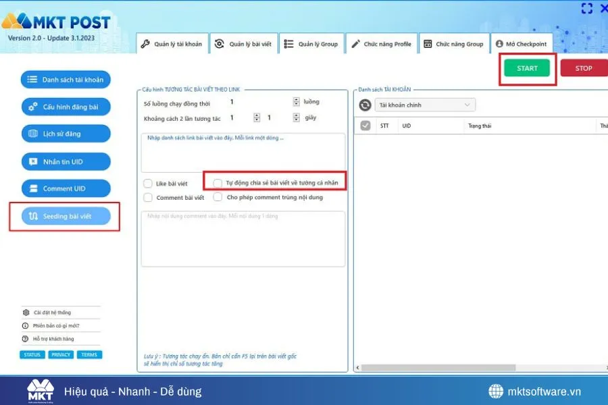Increase the giây value using its stepper
The image size is (608, 405).
pos(296,115)
